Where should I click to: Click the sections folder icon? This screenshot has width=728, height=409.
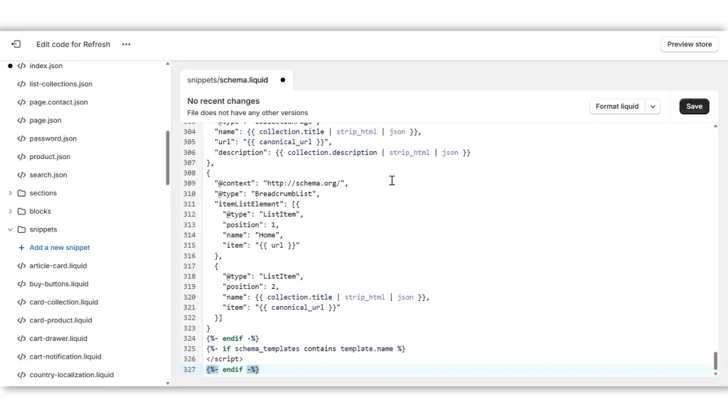[x=21, y=193]
